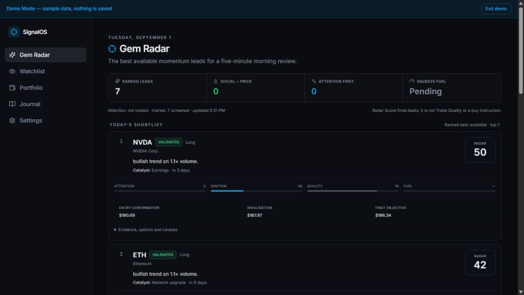Screen dimensions: 524x295
Task: Click the pulse icon next to Attention First
Action: (314, 81)
